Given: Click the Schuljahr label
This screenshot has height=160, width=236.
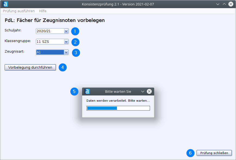Looking at the screenshot, I should [13, 30].
